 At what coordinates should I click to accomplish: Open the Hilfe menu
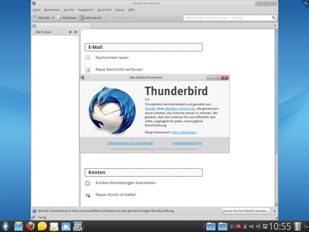pos(131,9)
